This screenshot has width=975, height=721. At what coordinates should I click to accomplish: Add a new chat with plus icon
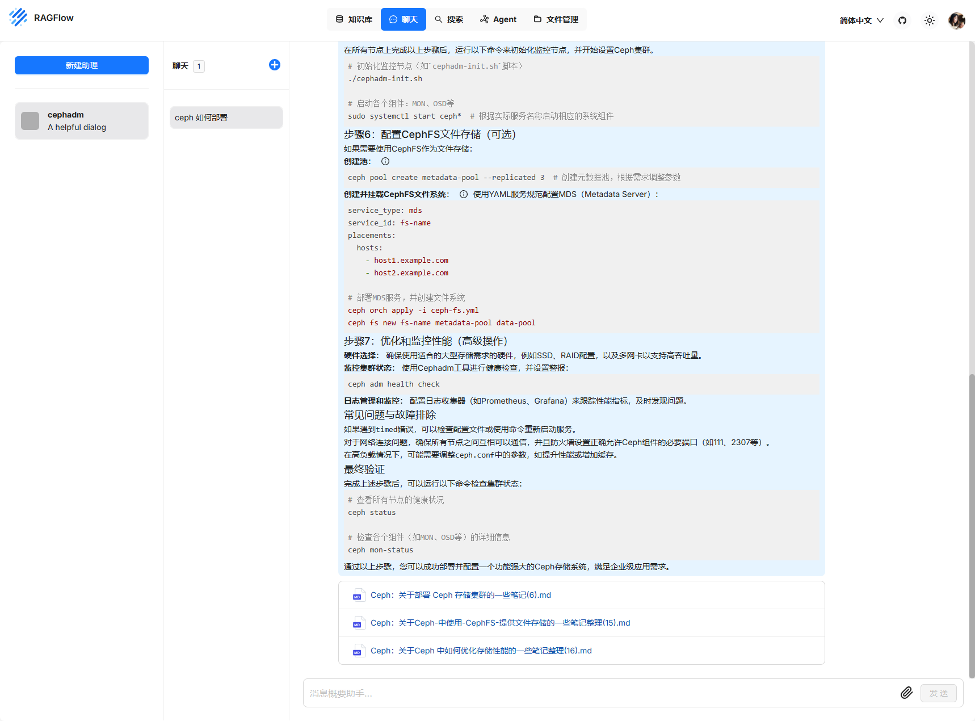[275, 65]
